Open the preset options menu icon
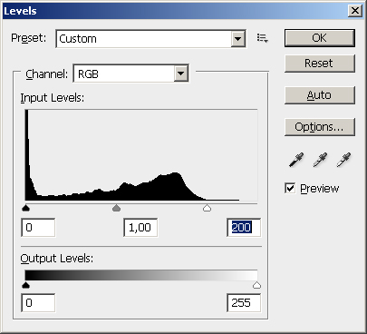367x334 pixels. tap(262, 38)
